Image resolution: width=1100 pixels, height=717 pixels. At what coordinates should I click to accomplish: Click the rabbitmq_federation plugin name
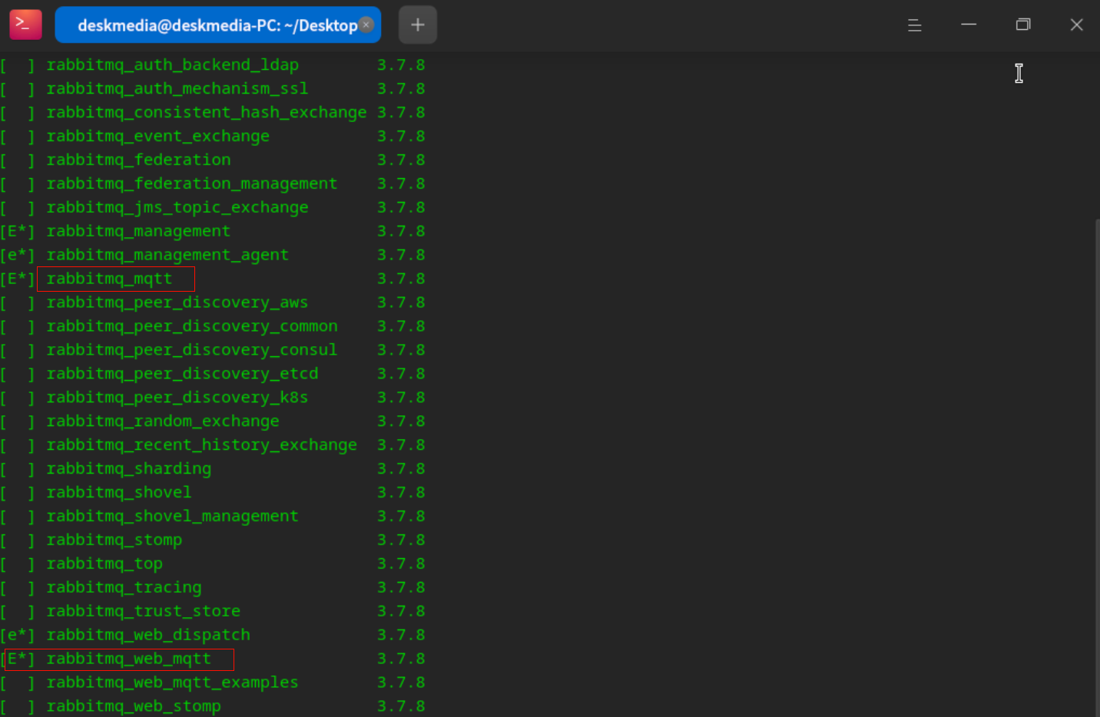pos(138,160)
